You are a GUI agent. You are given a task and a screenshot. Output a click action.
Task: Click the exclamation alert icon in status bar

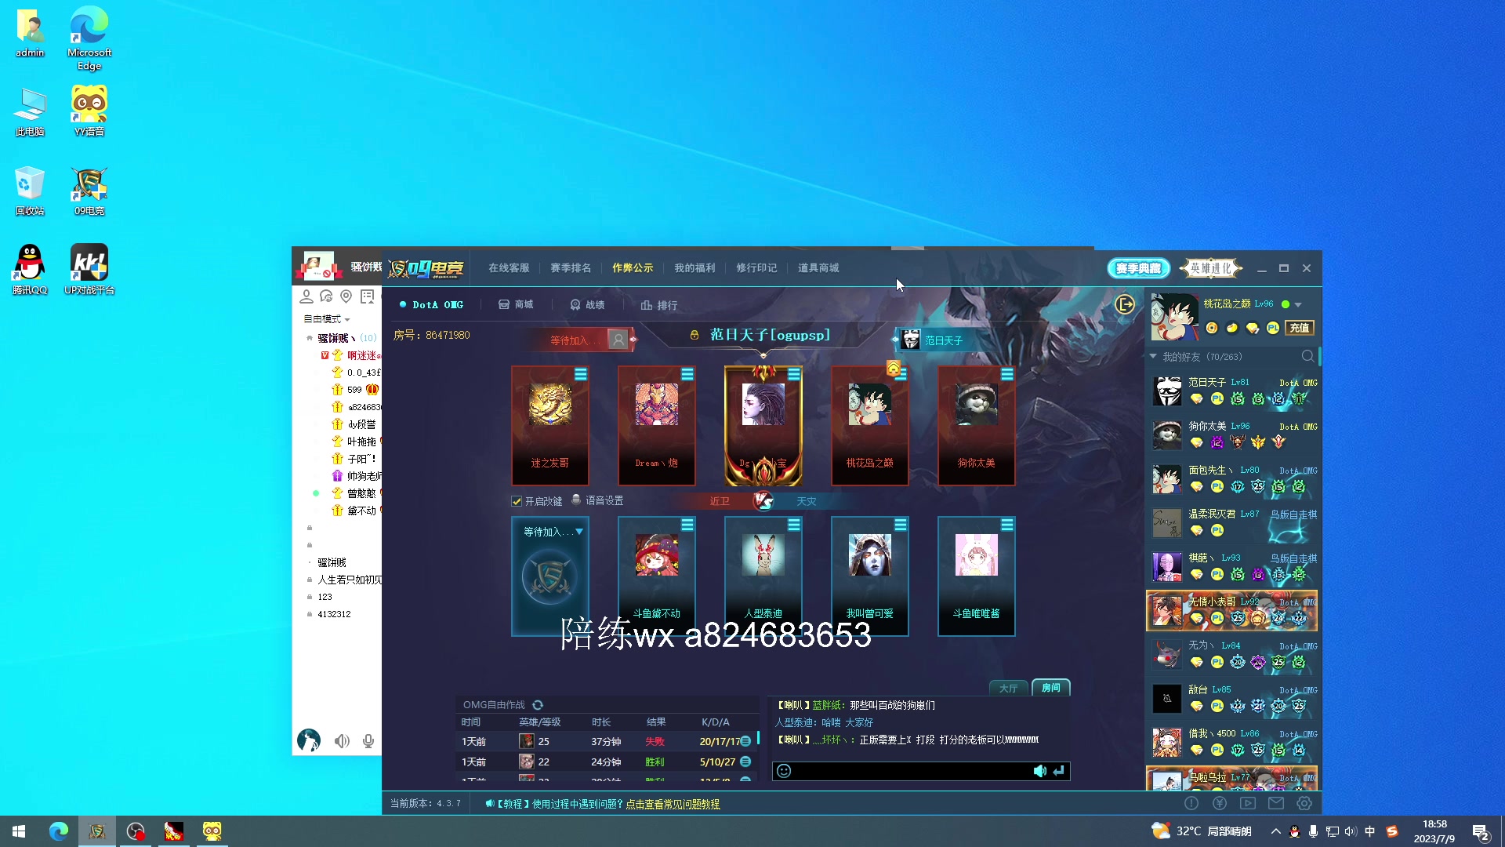coord(1191,803)
